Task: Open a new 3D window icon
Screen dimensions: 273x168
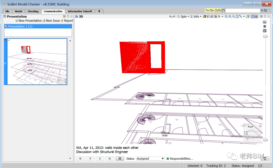Action: coord(248,16)
